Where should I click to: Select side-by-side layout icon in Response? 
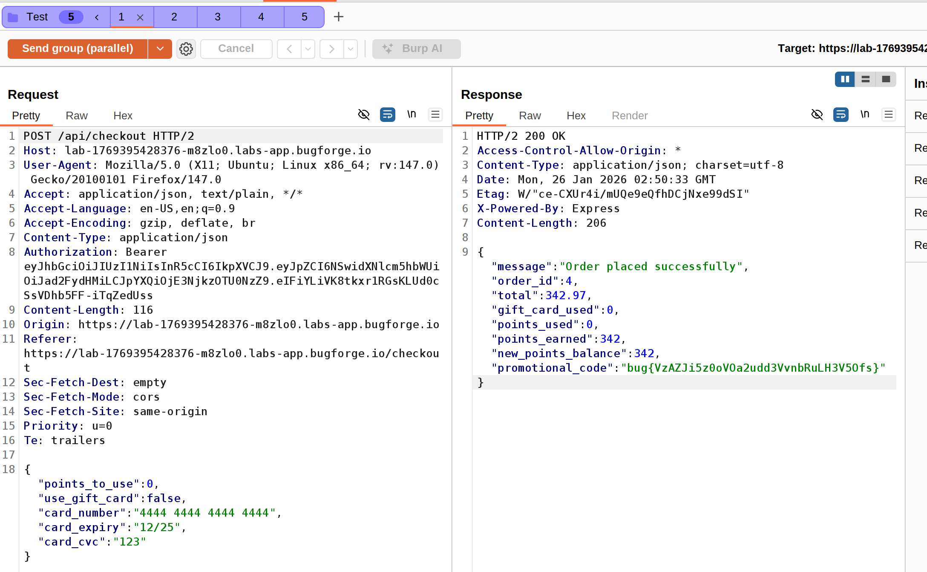click(845, 79)
